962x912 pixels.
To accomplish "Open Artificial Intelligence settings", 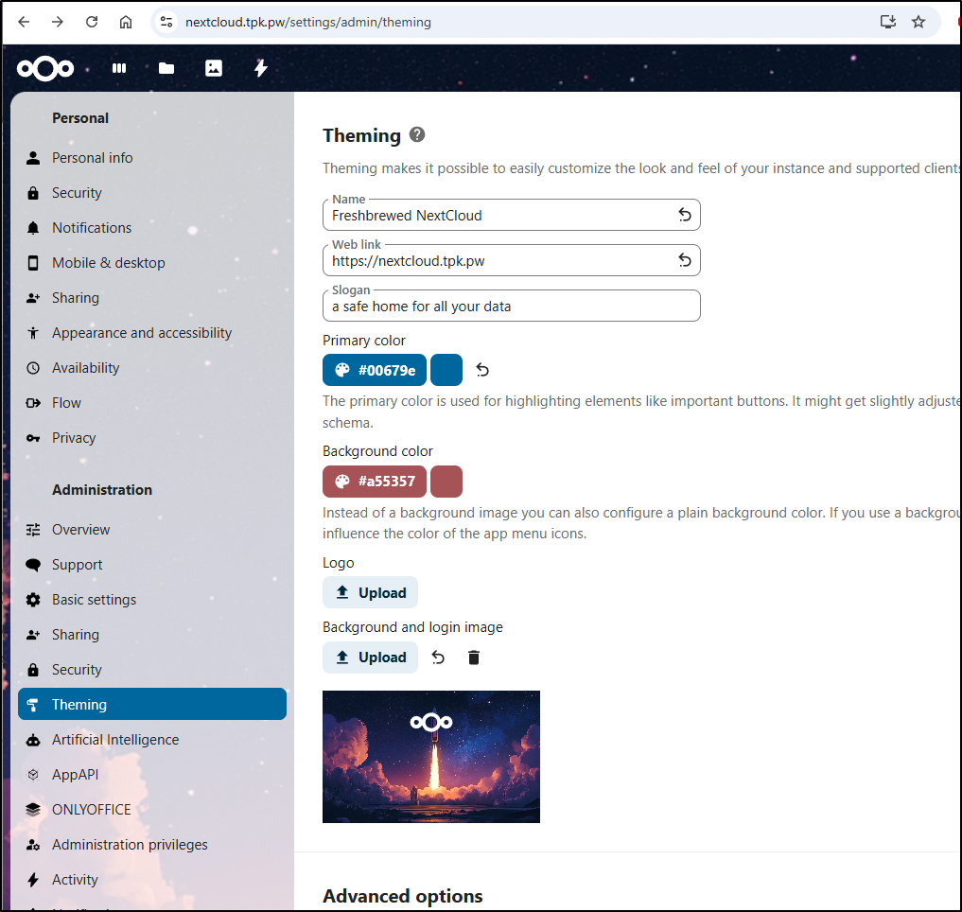I will pyautogui.click(x=152, y=740).
